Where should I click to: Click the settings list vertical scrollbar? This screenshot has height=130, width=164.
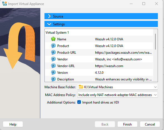[x=155, y=41]
